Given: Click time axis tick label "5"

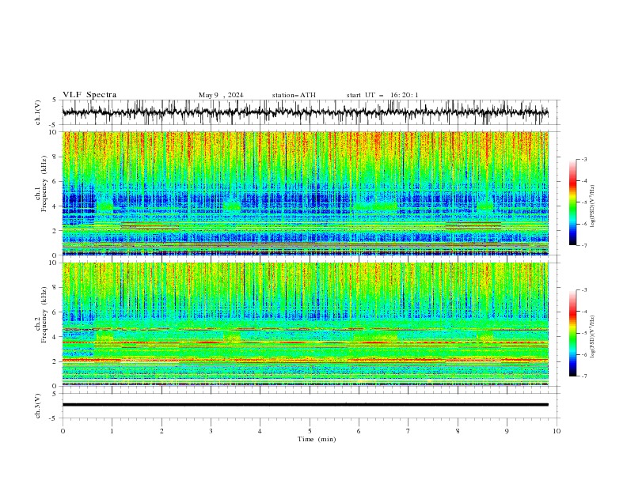Looking at the screenshot, I should 310,431.
